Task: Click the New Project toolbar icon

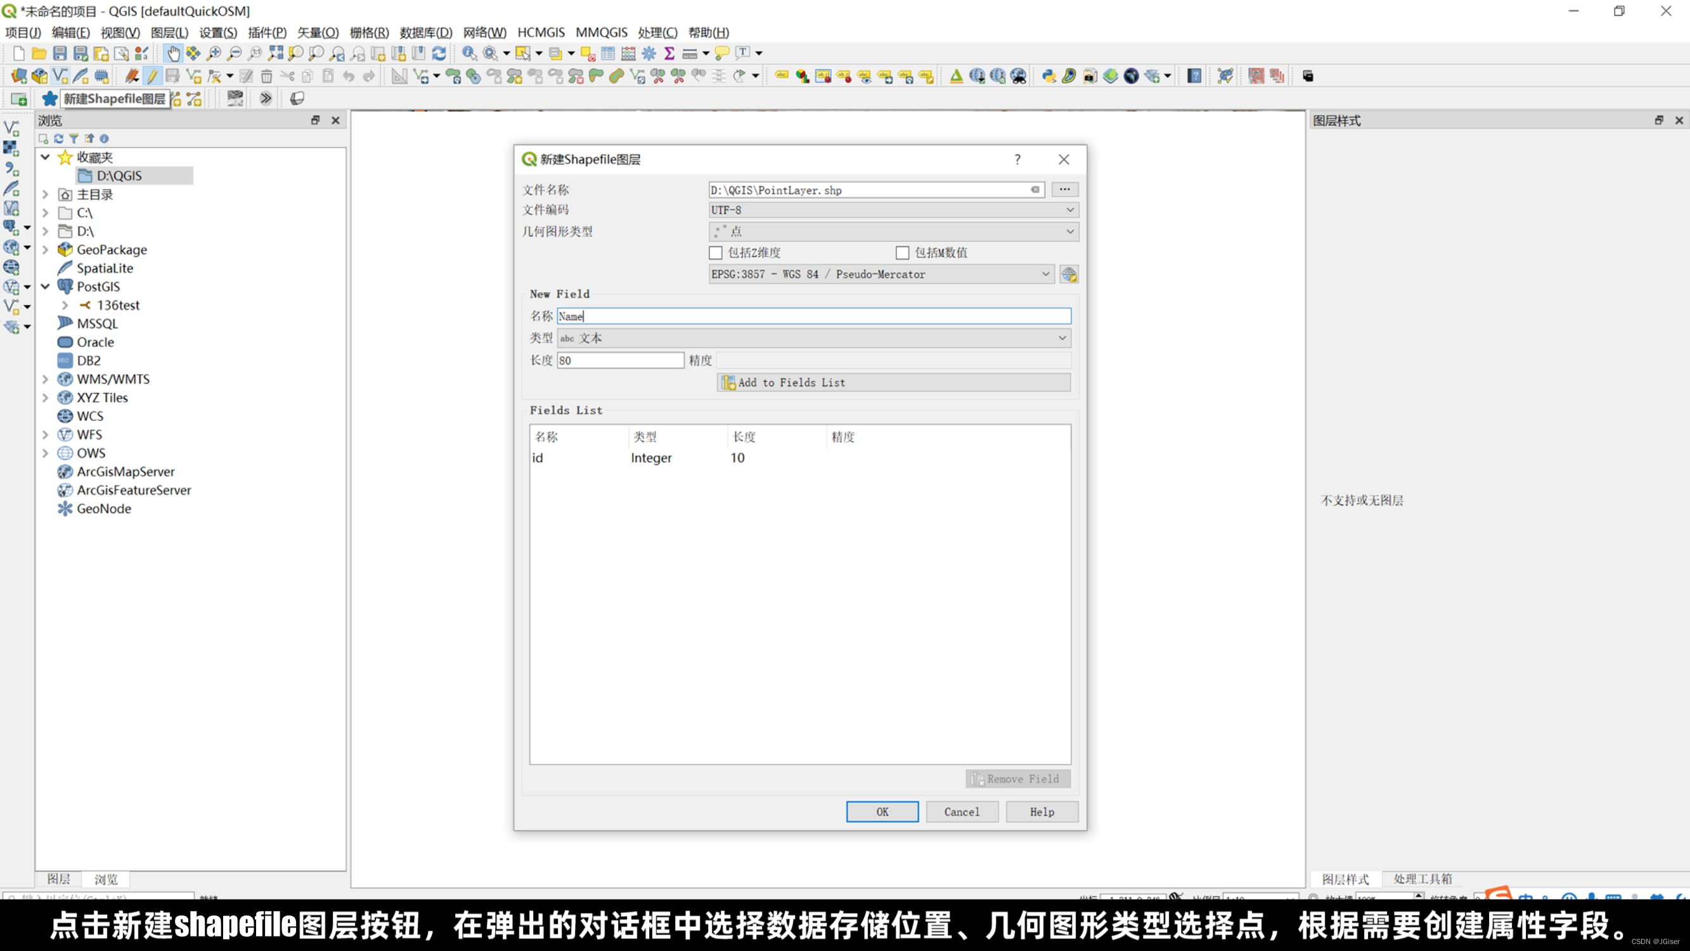Action: (x=18, y=53)
